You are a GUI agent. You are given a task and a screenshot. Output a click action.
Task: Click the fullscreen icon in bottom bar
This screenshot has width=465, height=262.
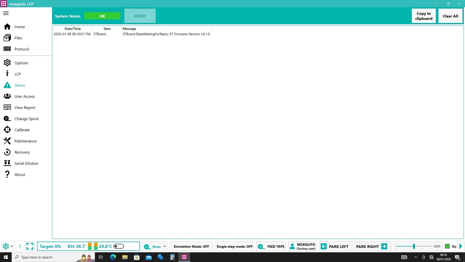(30, 246)
